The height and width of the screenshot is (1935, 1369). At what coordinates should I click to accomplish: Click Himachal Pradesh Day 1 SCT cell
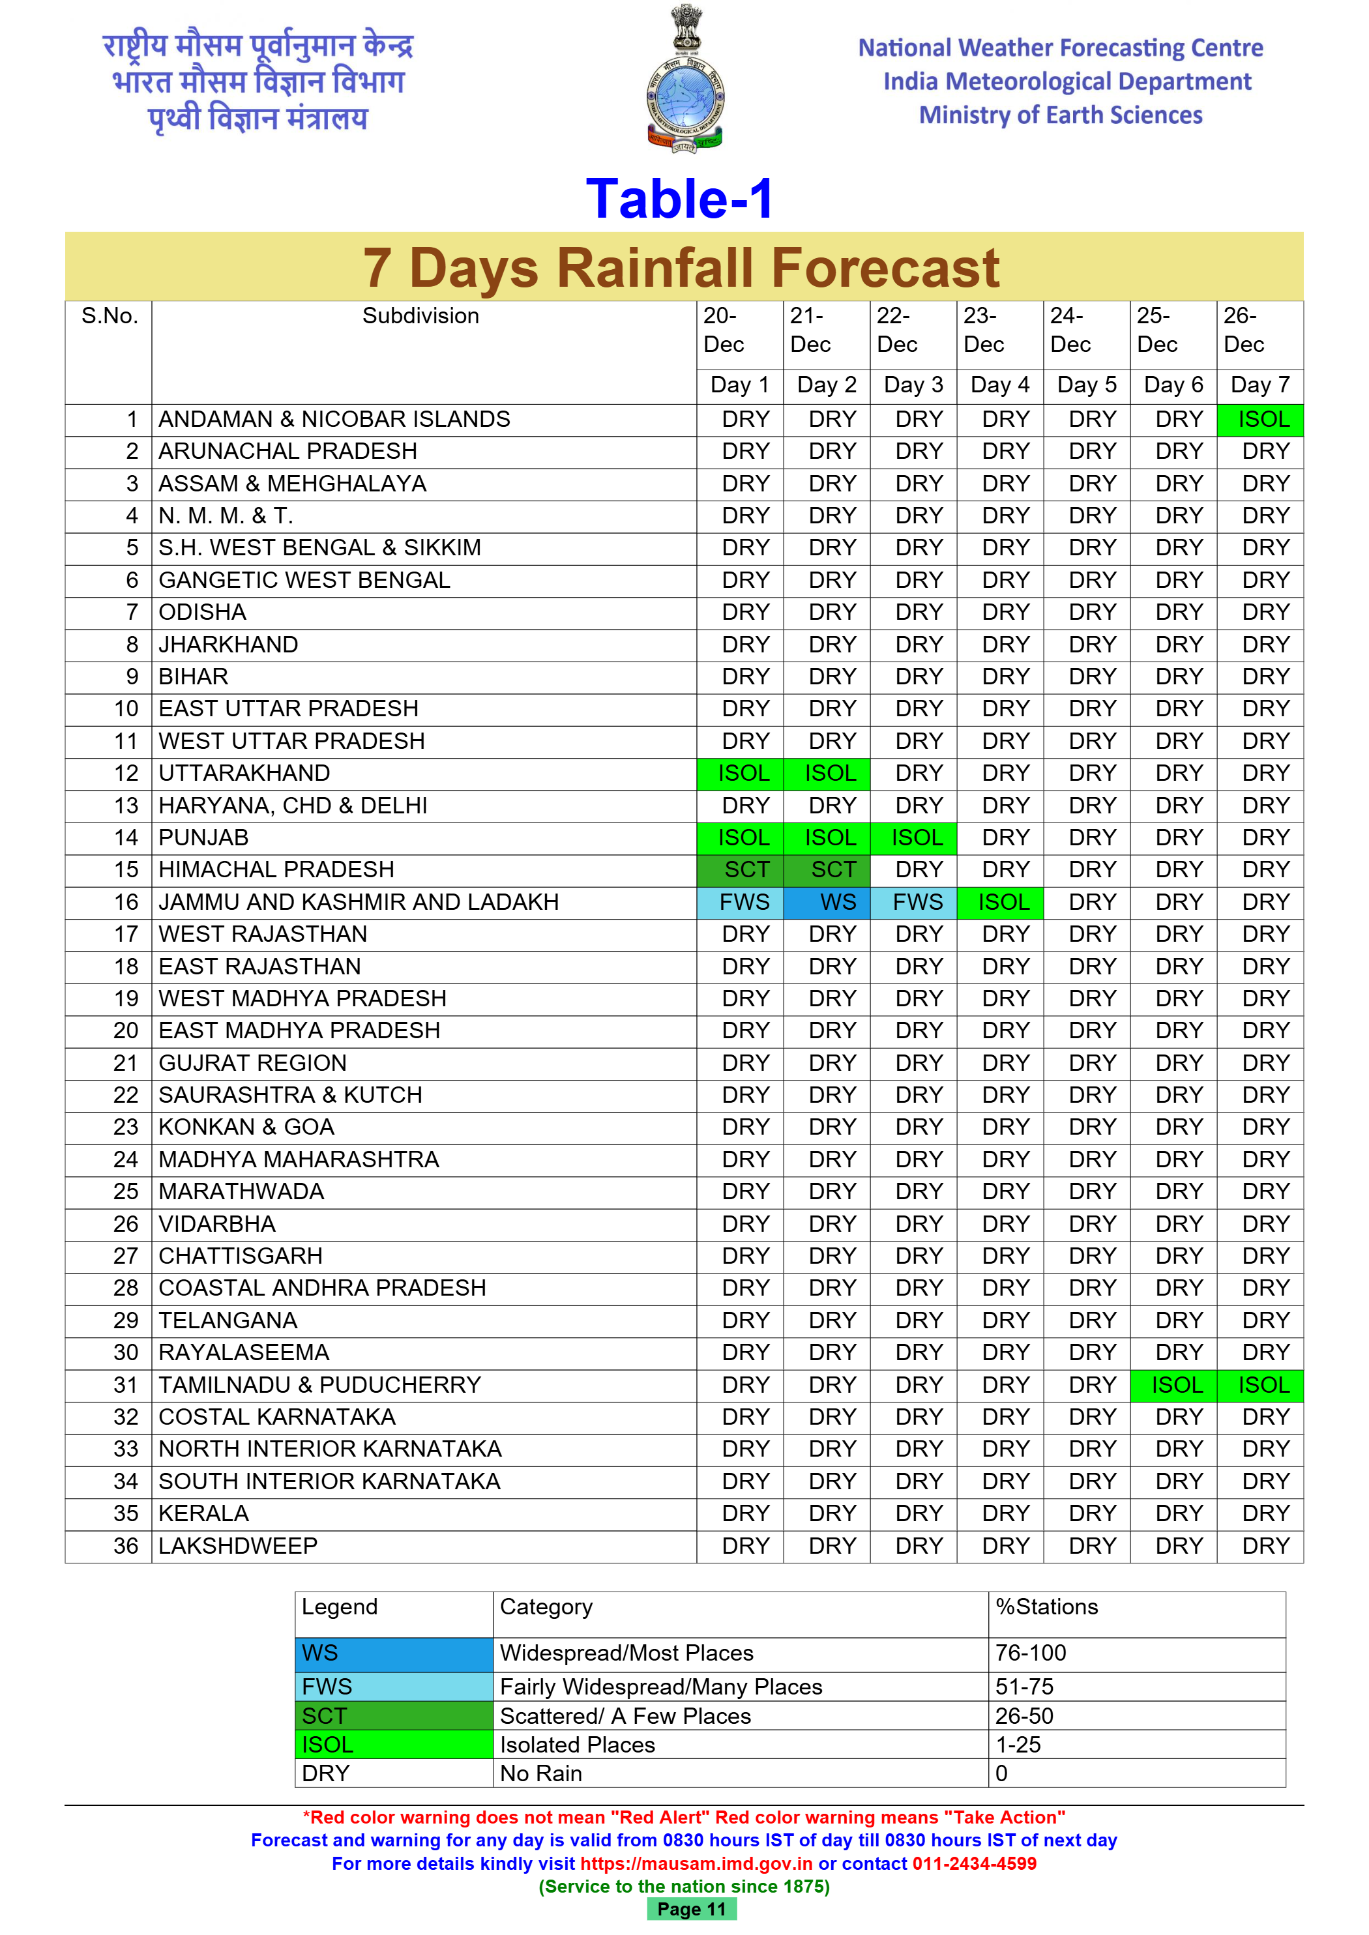(x=739, y=869)
